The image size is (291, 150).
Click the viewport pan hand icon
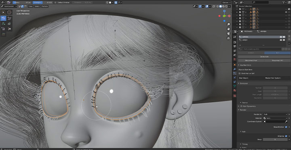coord(228,29)
